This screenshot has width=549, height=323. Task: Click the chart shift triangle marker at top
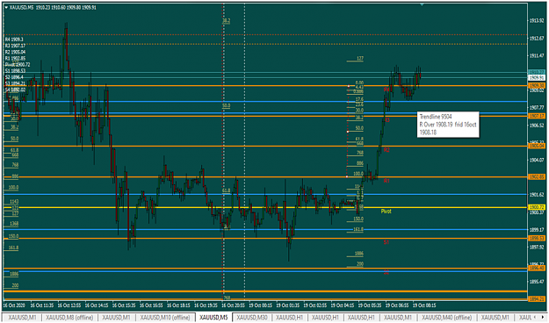[422, 4]
